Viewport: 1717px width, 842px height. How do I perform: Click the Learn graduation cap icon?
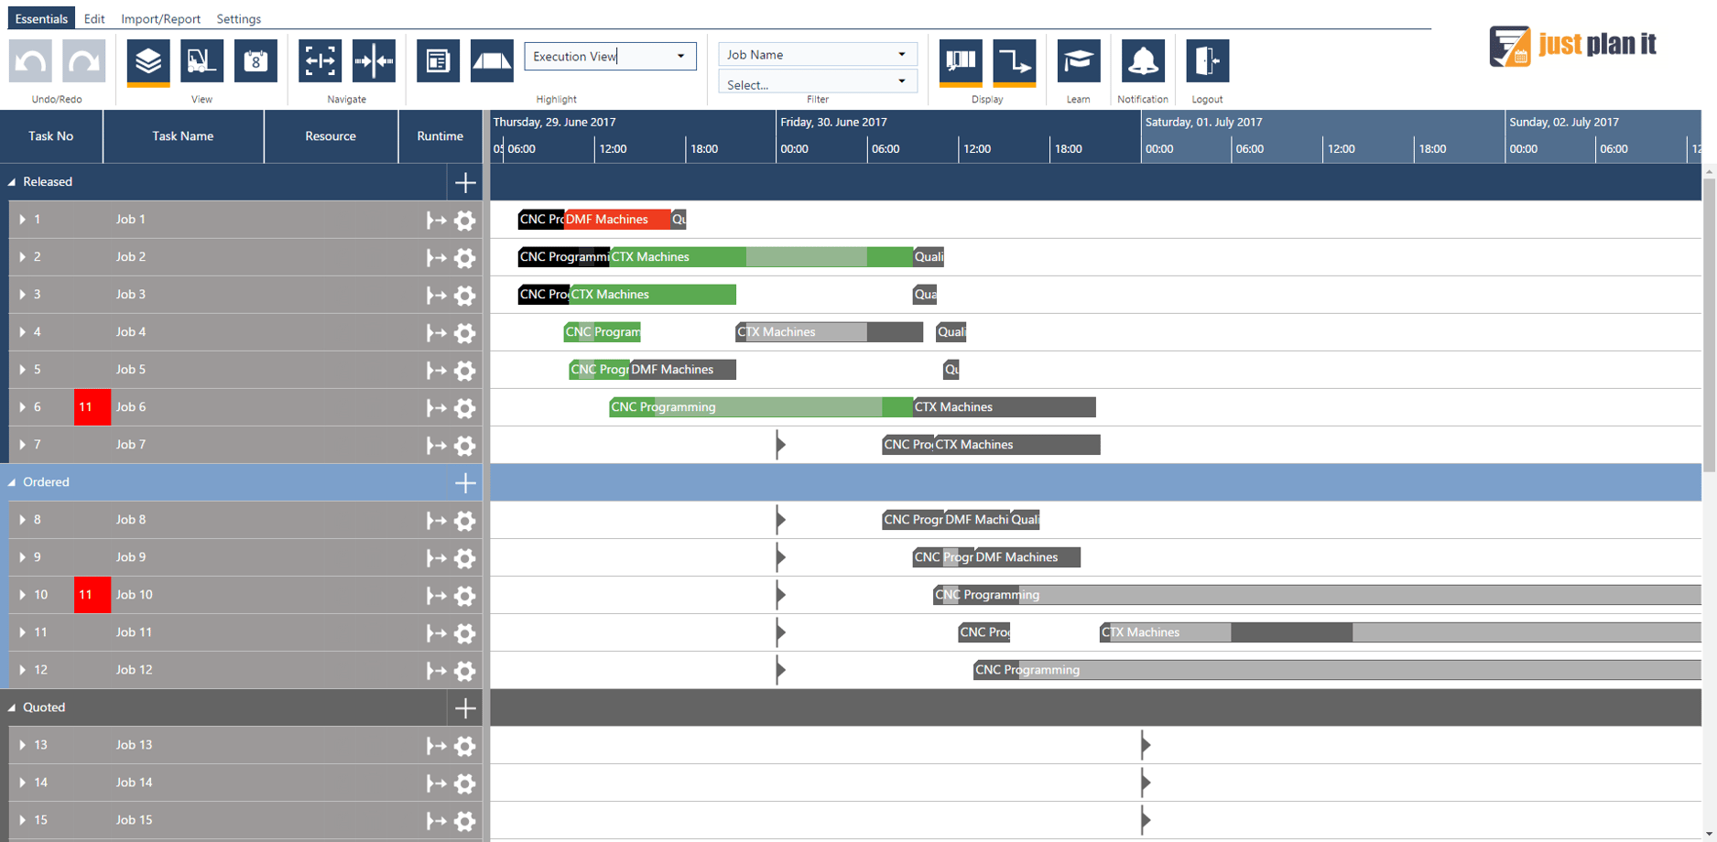pyautogui.click(x=1079, y=60)
